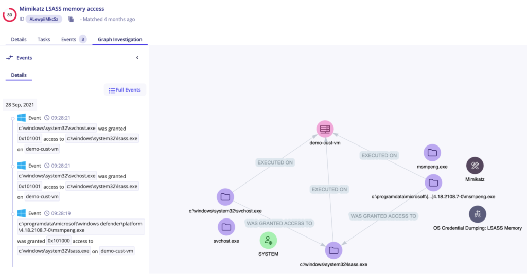Select the c:\windows\system32\svchost.exe graph node

(225, 197)
